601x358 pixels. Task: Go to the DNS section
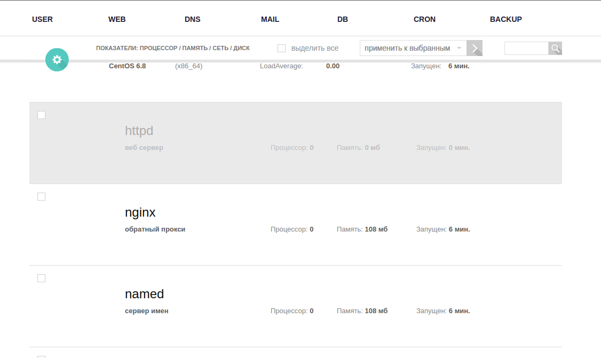[192, 19]
